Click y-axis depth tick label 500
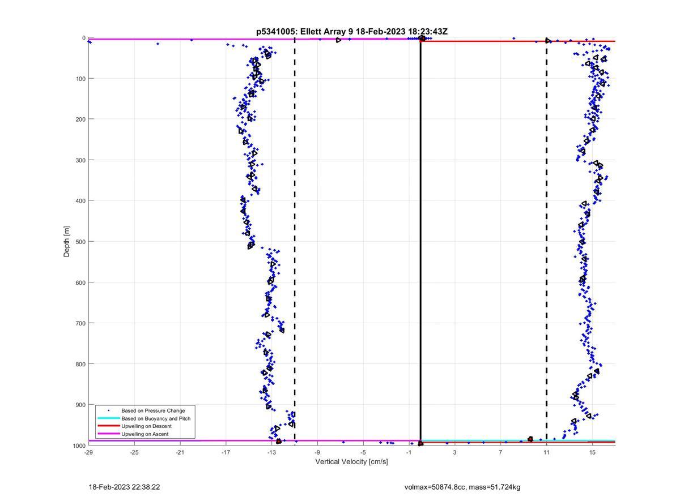This screenshot has height=501, width=680. 80,242
